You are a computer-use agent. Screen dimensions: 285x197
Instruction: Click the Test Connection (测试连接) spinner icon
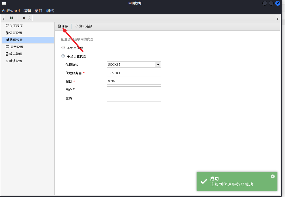tap(77, 26)
